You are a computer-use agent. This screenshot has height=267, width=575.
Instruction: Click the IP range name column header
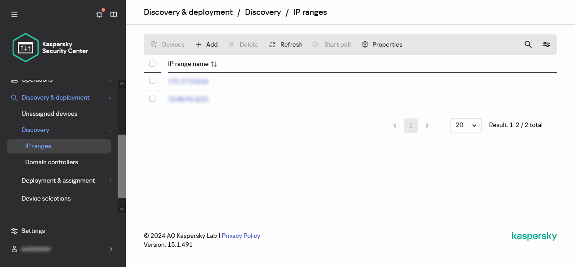(188, 64)
